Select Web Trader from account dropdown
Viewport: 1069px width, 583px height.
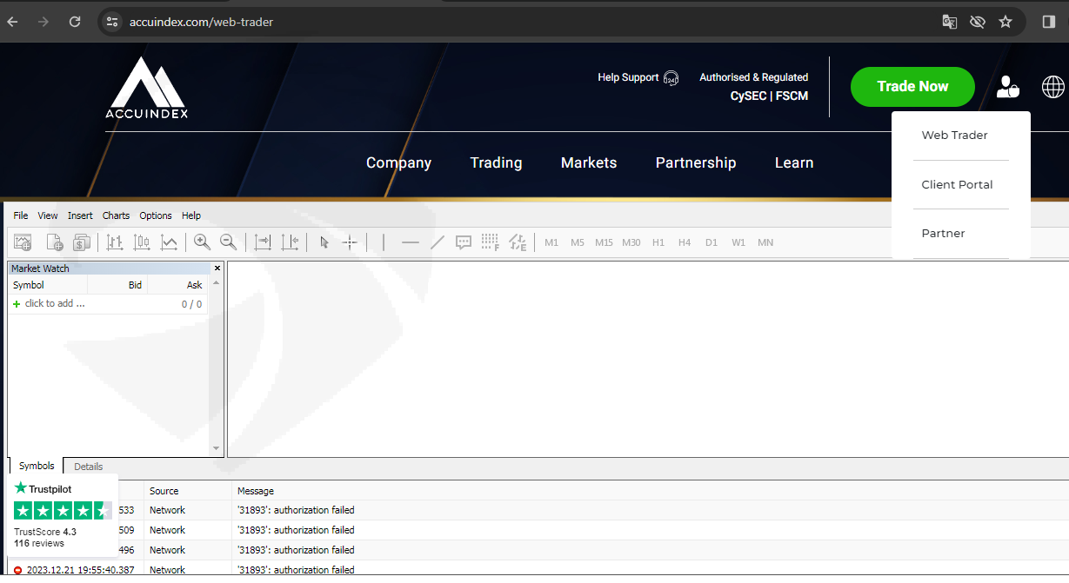954,136
